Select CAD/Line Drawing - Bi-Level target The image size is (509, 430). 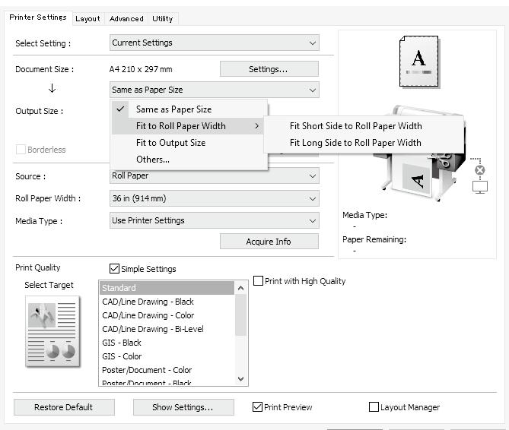(167, 329)
